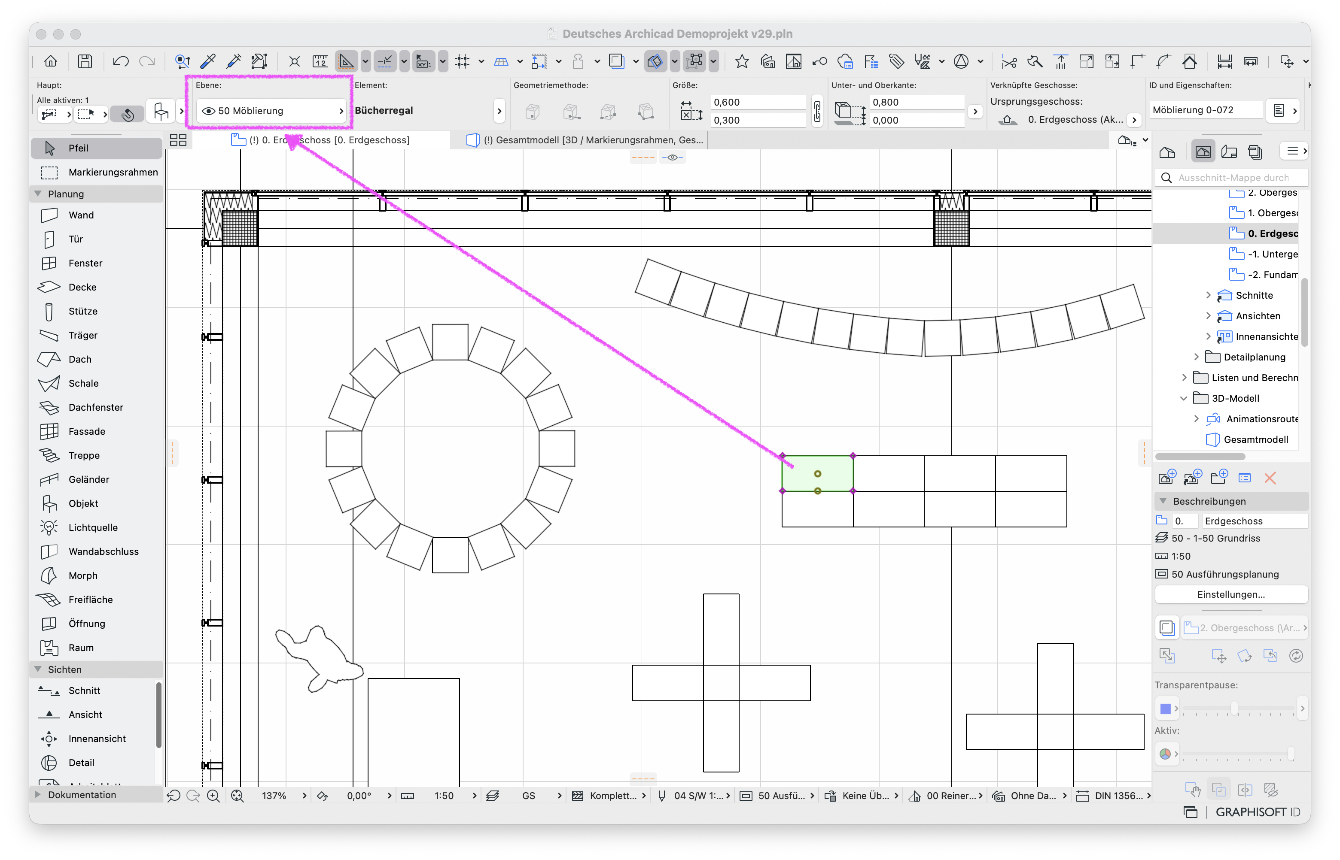This screenshot has width=1340, height=860.
Task: Select the Tür tool
Action: pyautogui.click(x=96, y=239)
